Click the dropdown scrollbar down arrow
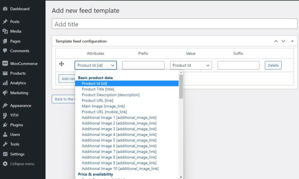Screen dimensions: 299x179 [x=181, y=177]
